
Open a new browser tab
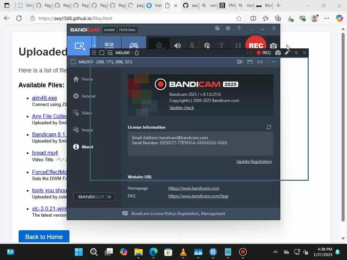coord(279,5)
